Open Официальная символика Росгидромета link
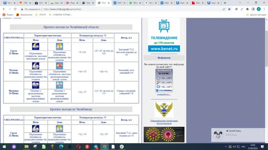This screenshot has height=150, width=268. tap(164, 122)
